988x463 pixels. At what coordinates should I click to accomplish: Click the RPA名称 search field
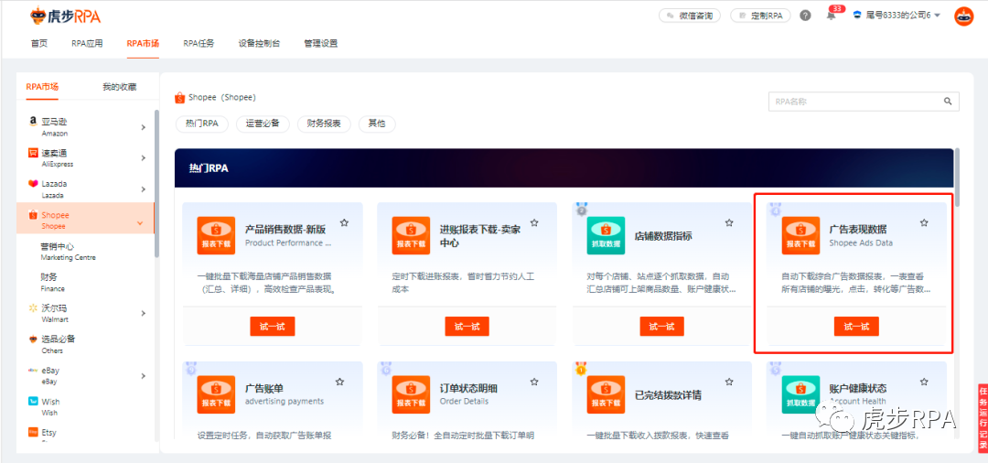[x=864, y=101]
